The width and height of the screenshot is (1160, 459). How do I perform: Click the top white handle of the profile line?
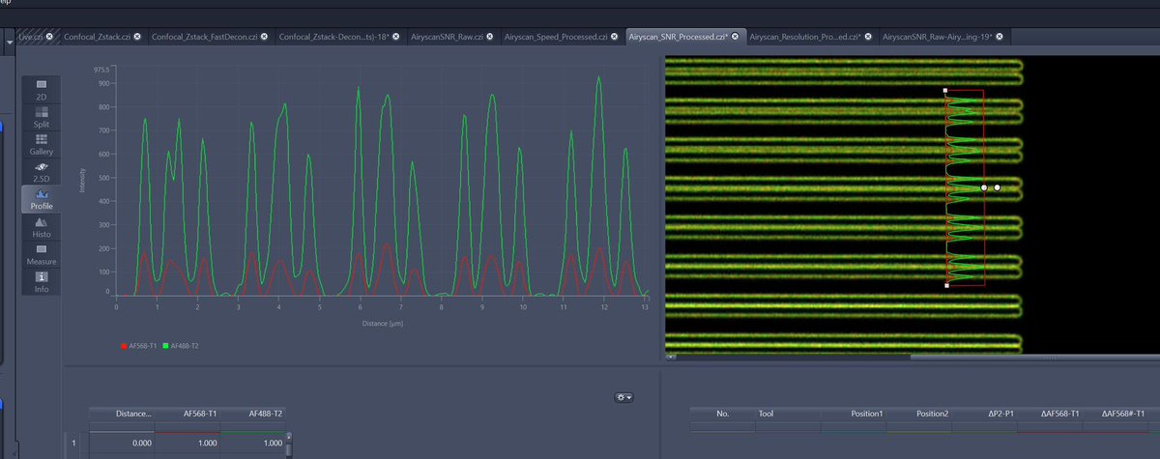click(x=945, y=90)
